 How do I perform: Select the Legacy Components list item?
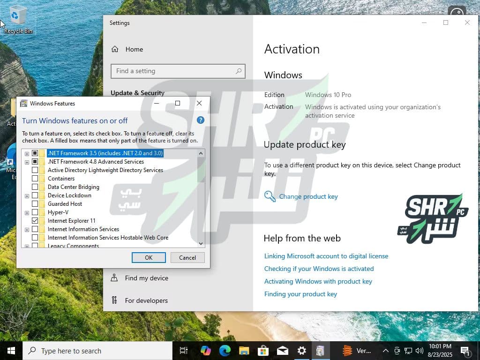pos(73,245)
